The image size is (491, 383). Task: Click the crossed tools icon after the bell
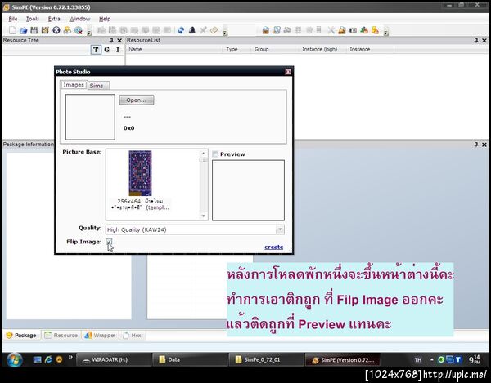pos(203,30)
